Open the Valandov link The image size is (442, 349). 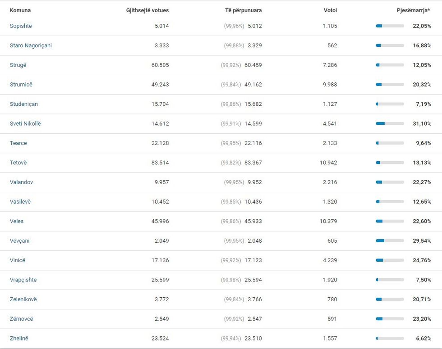click(x=21, y=182)
